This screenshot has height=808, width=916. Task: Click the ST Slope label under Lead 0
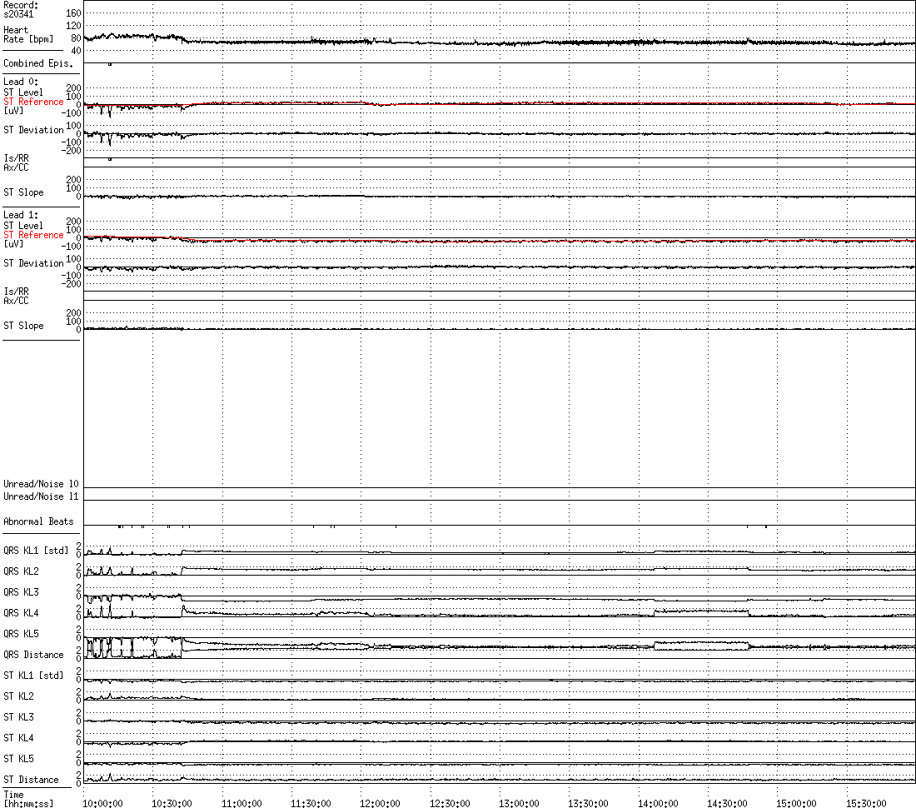point(23,192)
